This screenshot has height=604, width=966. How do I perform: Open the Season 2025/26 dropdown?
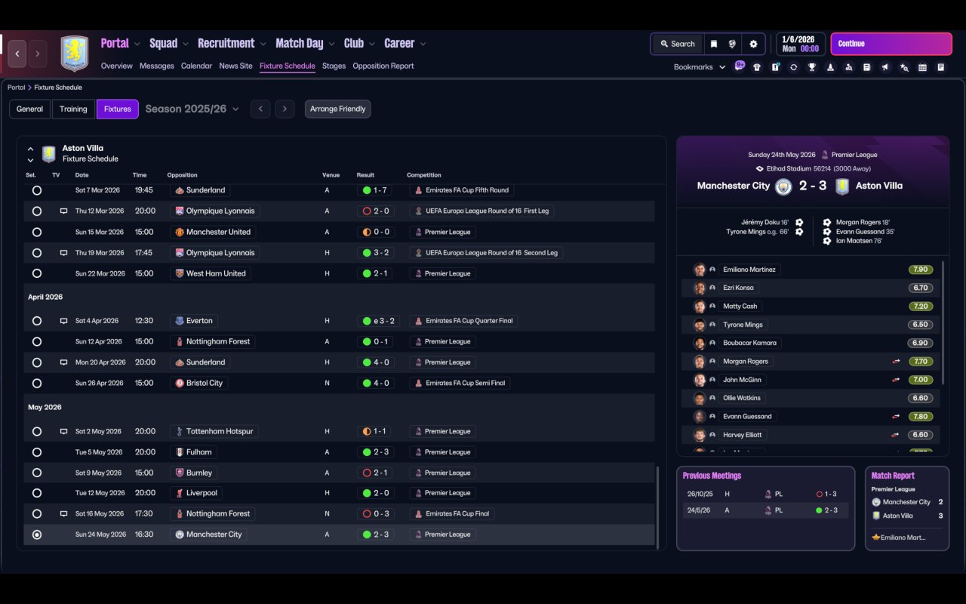coord(192,109)
